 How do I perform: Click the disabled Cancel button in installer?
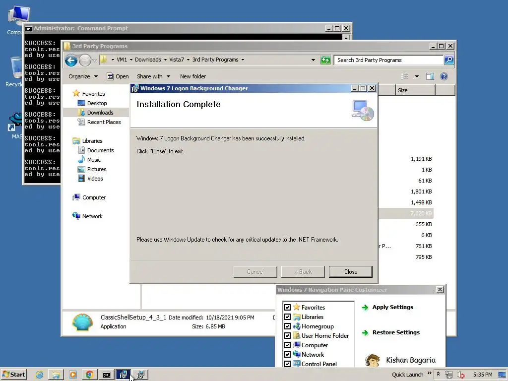[x=255, y=271]
